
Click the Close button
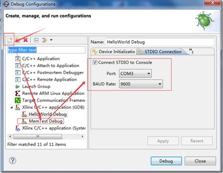pyautogui.click(x=200, y=161)
